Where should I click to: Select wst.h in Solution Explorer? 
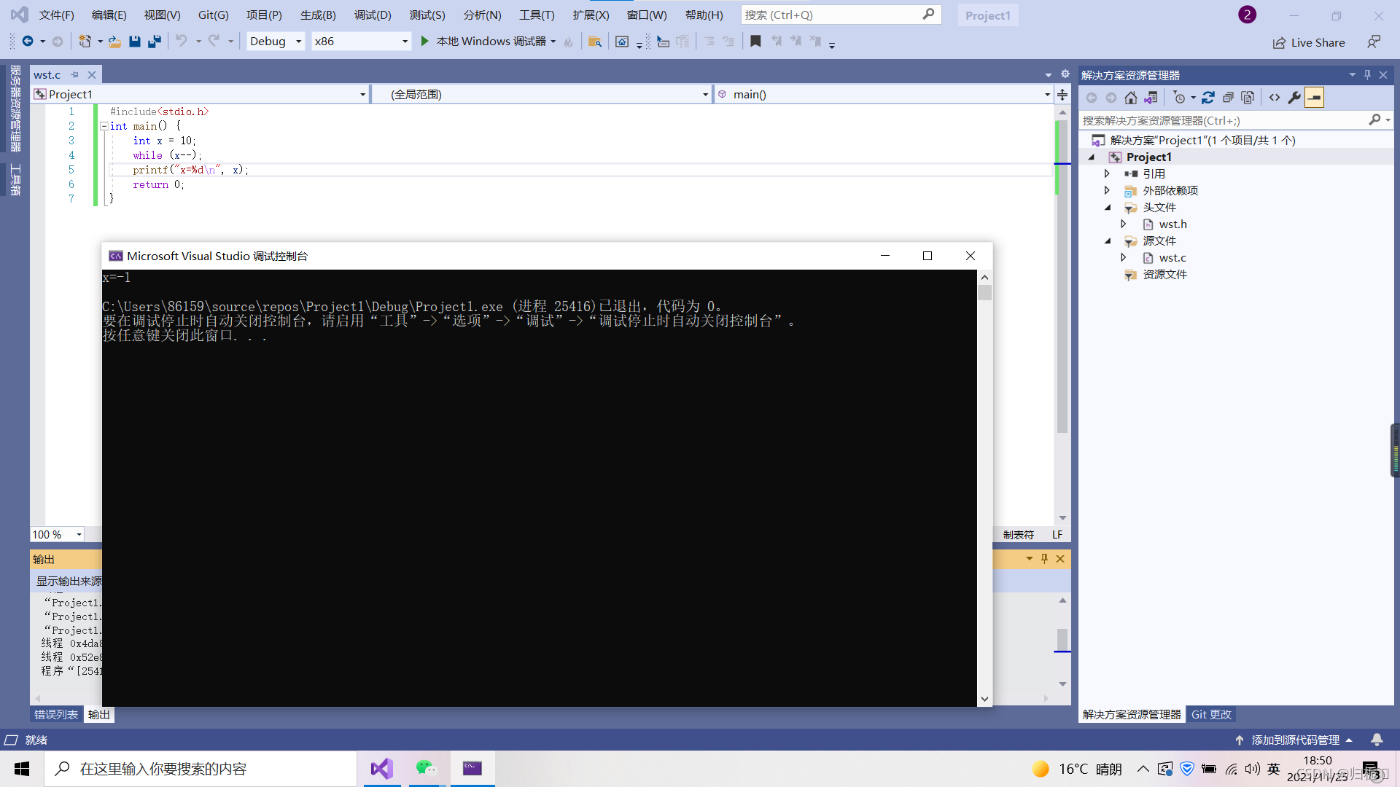tap(1172, 224)
